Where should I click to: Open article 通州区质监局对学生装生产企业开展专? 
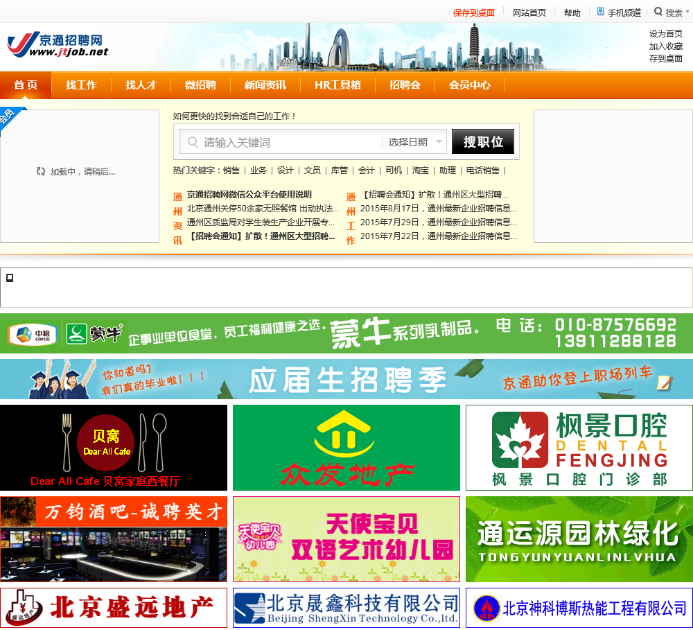click(x=261, y=222)
